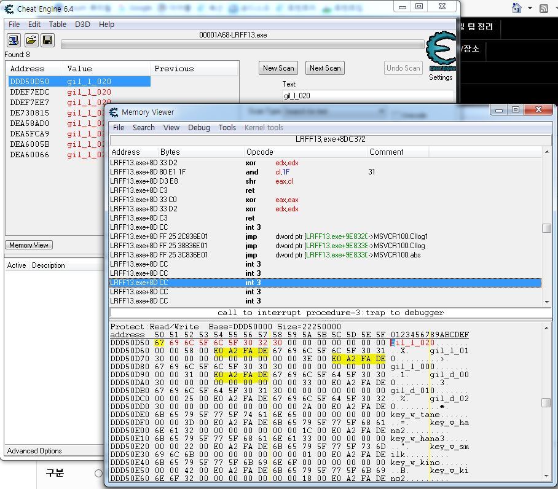This screenshot has width=558, height=489.
Task: Open Tools menu in Memory Viewer
Action: pos(227,127)
